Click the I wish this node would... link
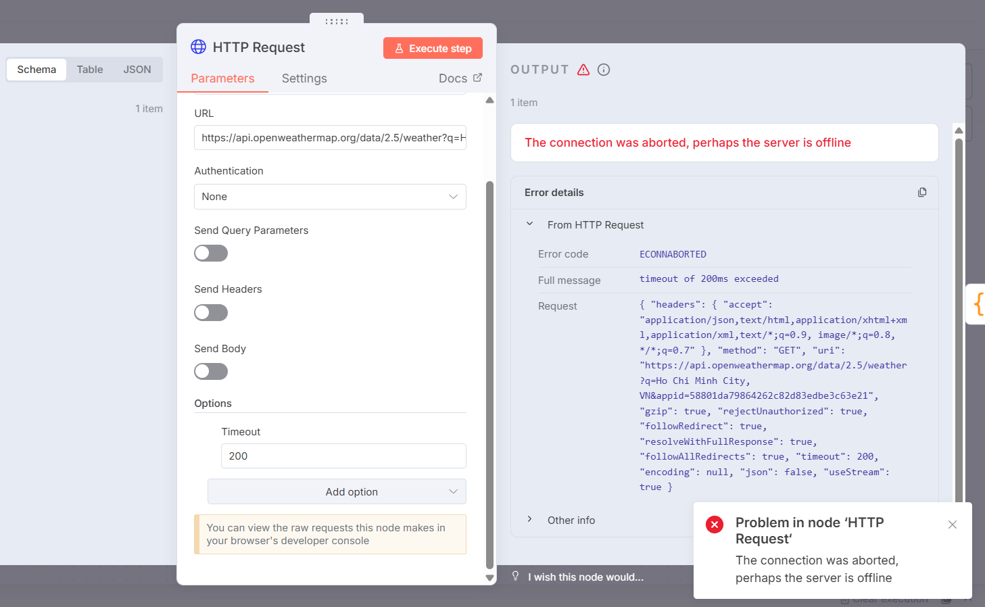Viewport: 985px width, 607px height. [x=585, y=577]
